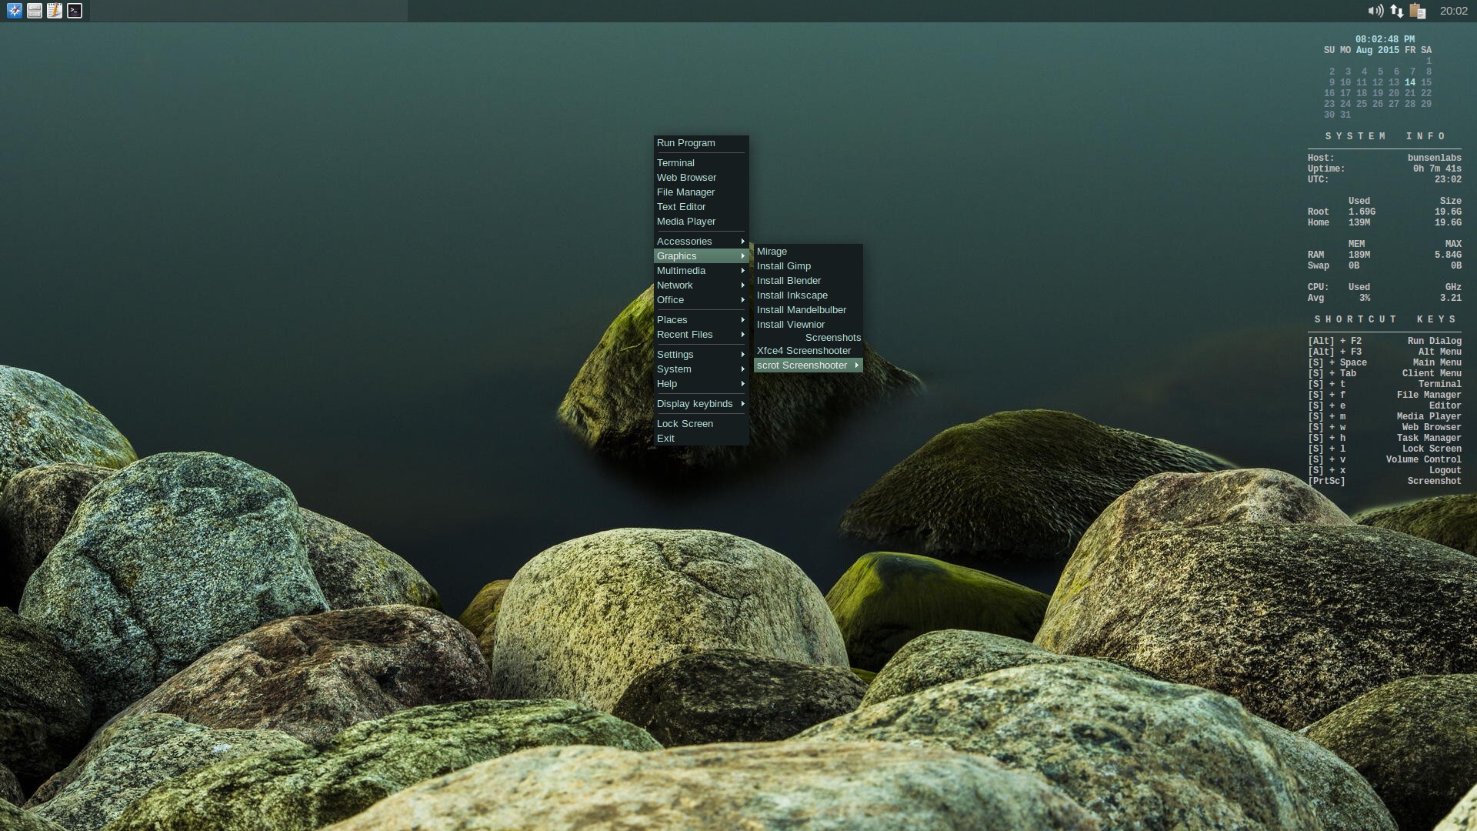Click the "Aug 2015" calendar header
This screenshot has height=831, width=1477.
coord(1377,50)
